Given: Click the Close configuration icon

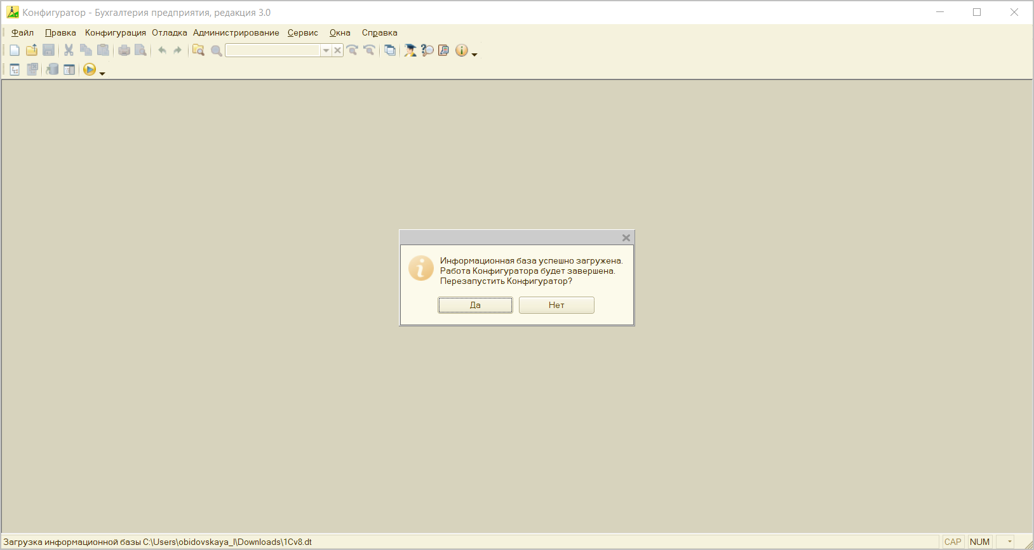Looking at the screenshot, I should pos(32,69).
